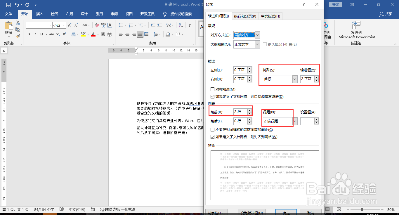Open the 大纲级别 dropdown
This screenshot has height=215, width=399.
point(257,44)
